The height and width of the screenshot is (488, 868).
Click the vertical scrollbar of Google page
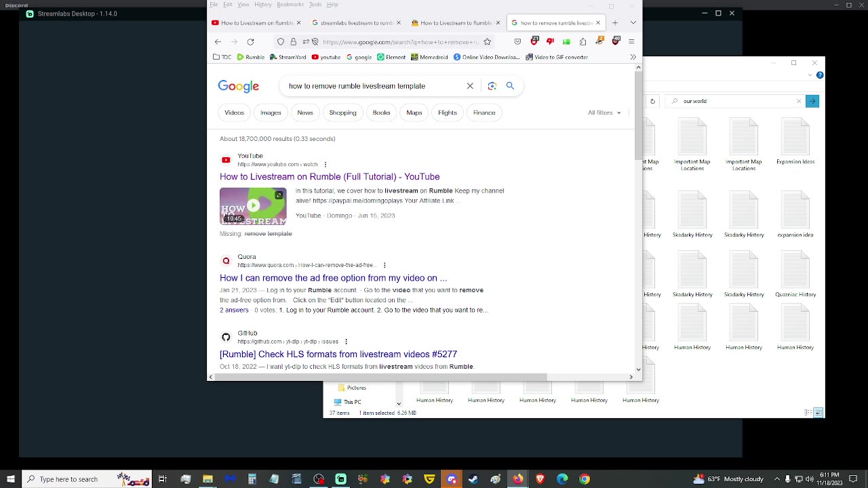(637, 117)
